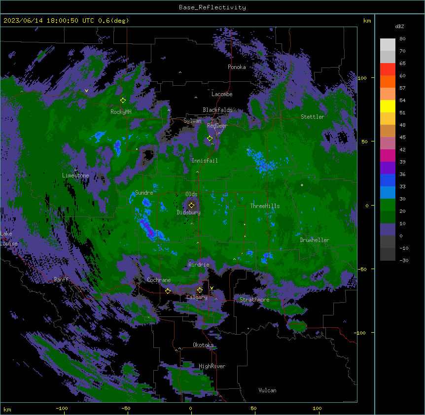This screenshot has height=415, width=425.
Task: Click the white asterisk in the blue echo east of Innisfail
Action: 248,149
